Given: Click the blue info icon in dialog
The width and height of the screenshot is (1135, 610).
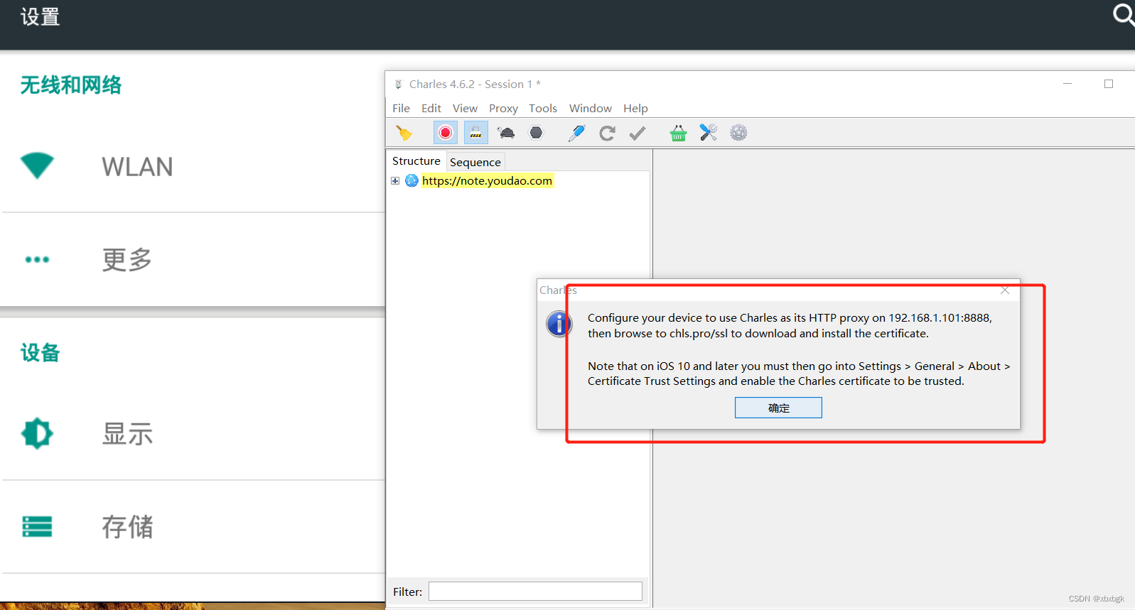Looking at the screenshot, I should pos(559,324).
